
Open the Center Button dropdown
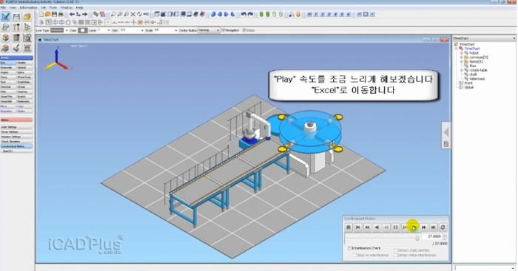[x=209, y=30]
